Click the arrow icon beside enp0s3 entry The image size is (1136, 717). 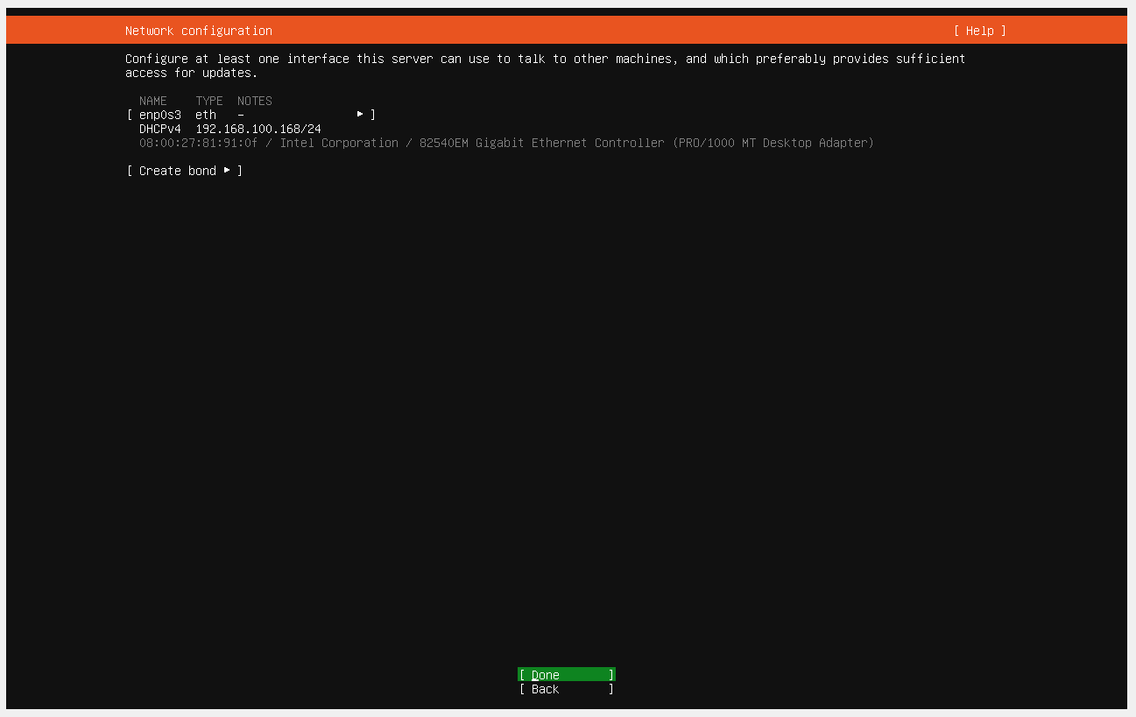coord(360,115)
